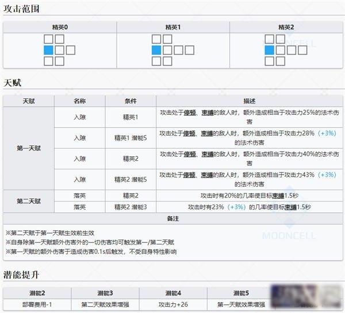Select the 精英1 condition cell beside 入隙
Screen dimensions: 345x313
[x=131, y=117]
